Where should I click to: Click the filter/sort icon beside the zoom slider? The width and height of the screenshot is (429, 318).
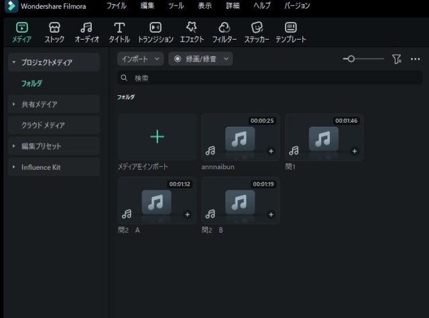click(397, 59)
